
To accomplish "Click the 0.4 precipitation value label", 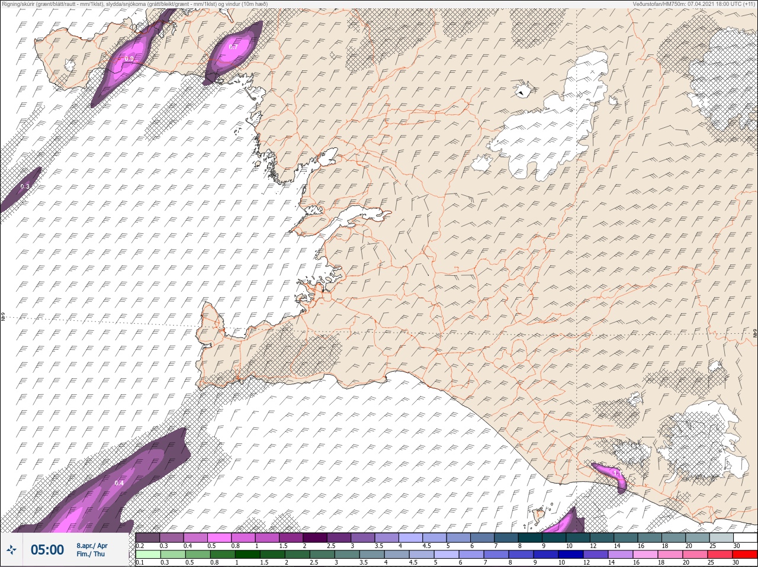I will pyautogui.click(x=119, y=483).
